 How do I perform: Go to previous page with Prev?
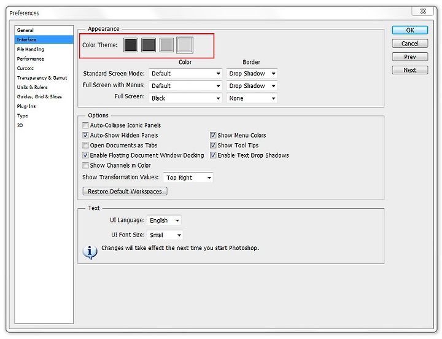[x=410, y=56]
